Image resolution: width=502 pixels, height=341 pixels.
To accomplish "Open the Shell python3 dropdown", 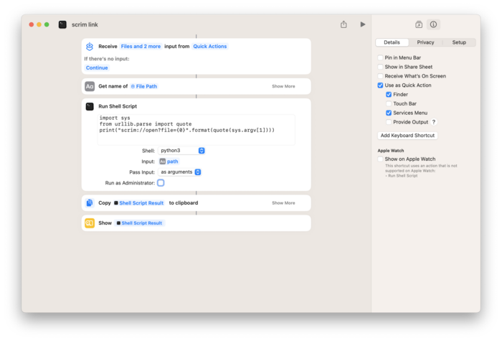I will pos(181,151).
